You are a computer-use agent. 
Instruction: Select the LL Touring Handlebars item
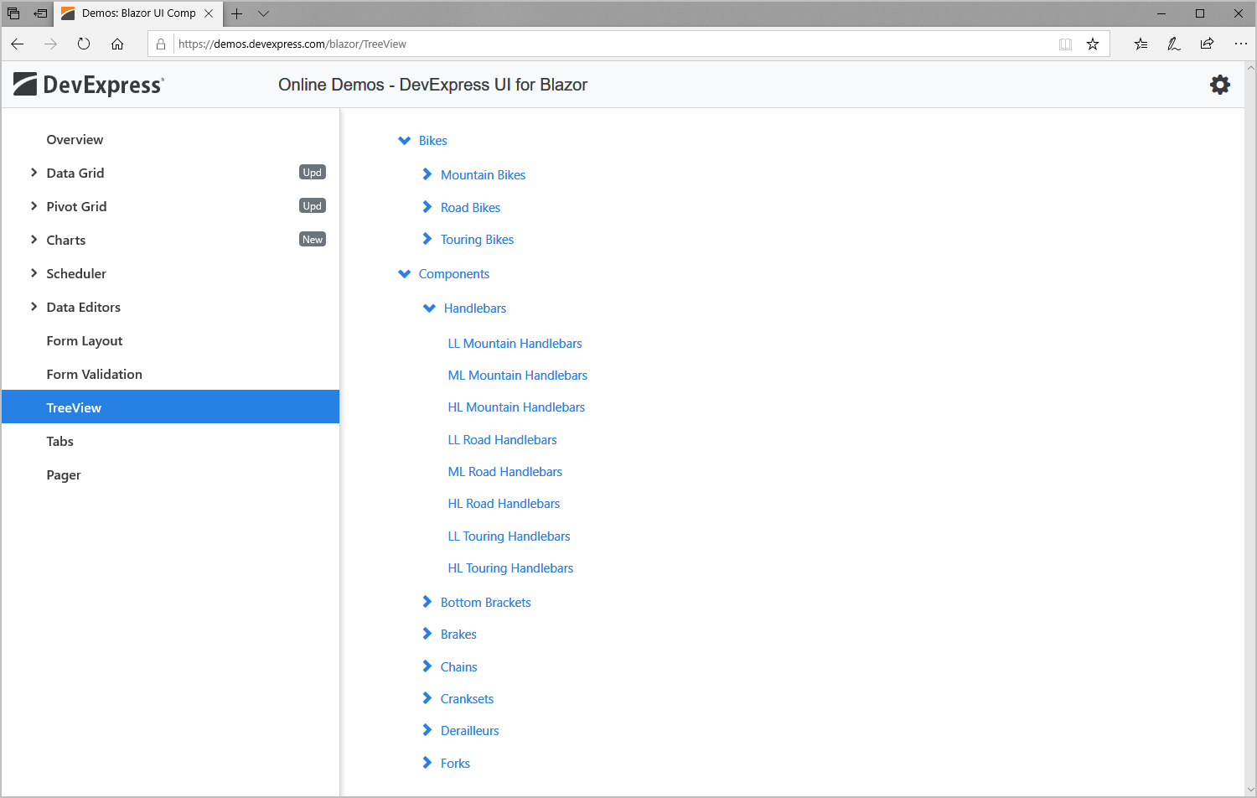click(509, 536)
